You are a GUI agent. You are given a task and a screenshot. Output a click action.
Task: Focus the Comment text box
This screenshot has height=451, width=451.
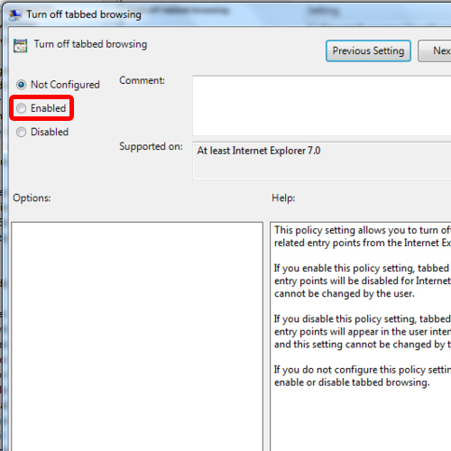(x=322, y=106)
